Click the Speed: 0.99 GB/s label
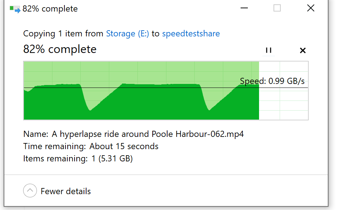Screen dimensions: 339x210 pos(272,81)
